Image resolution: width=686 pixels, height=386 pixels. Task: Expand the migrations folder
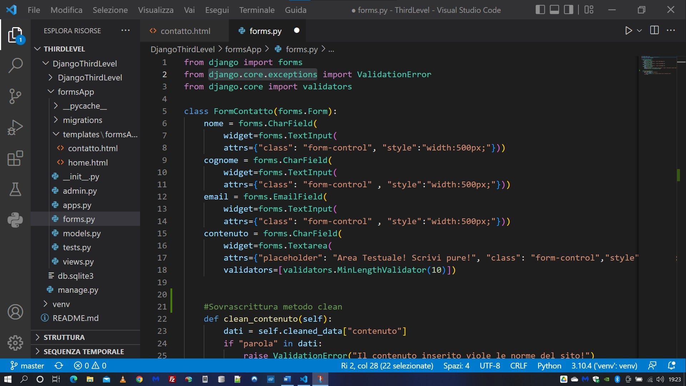pos(56,120)
